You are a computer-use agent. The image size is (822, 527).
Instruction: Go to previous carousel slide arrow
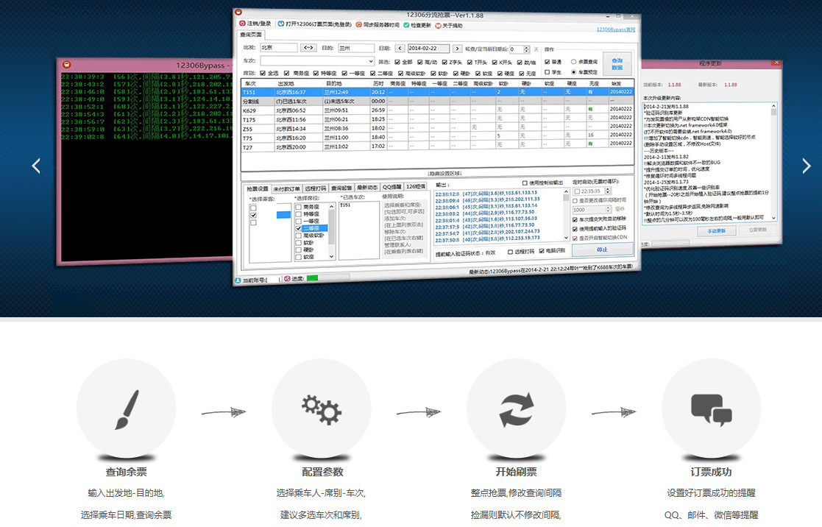coord(35,166)
